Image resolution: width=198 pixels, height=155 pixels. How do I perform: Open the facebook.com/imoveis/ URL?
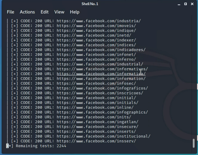click(96, 26)
